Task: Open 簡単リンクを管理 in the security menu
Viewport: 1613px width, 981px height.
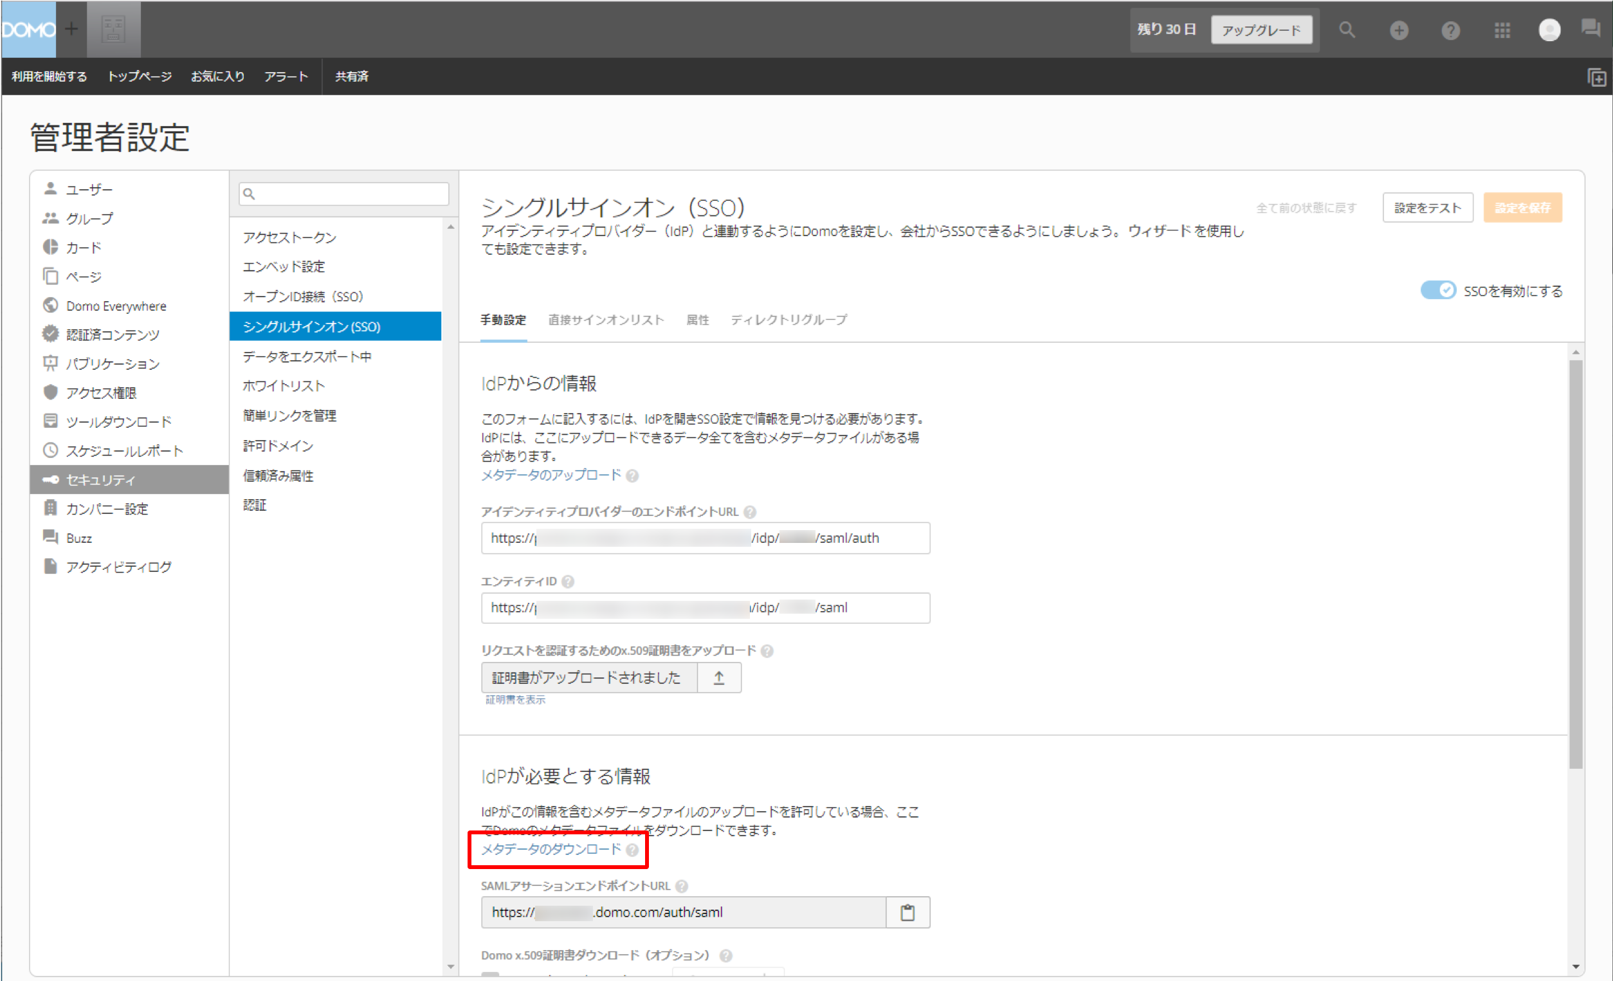Action: 335,415
